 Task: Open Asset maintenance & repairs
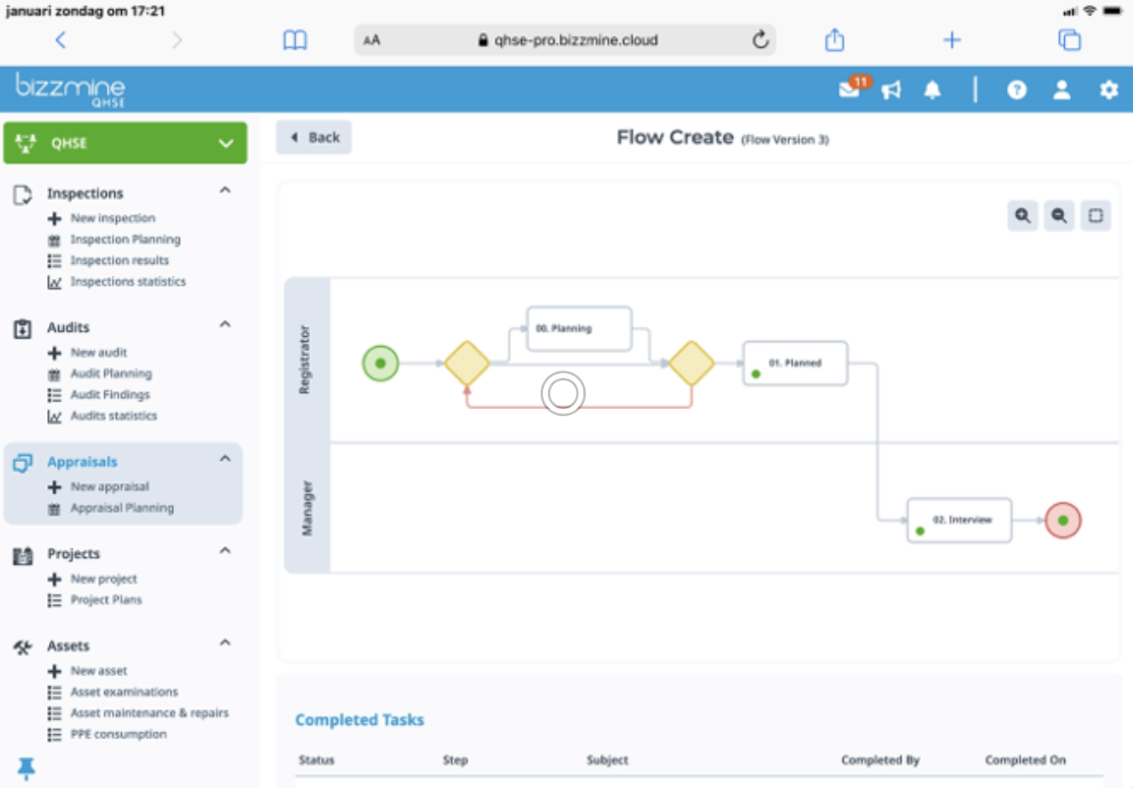149,713
